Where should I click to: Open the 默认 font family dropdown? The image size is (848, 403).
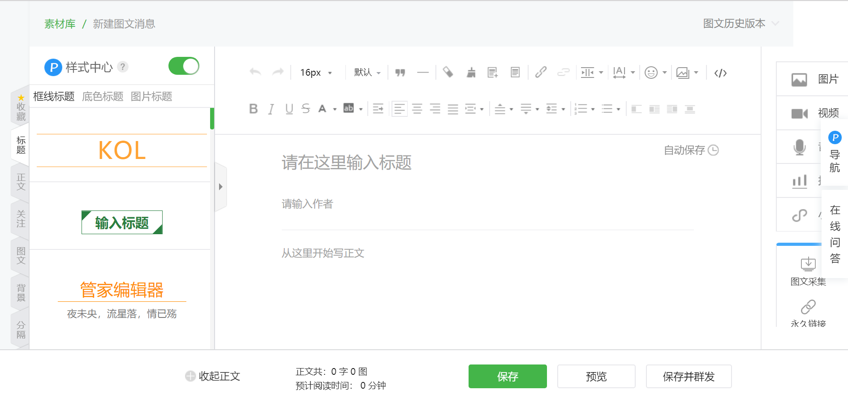[x=367, y=73]
